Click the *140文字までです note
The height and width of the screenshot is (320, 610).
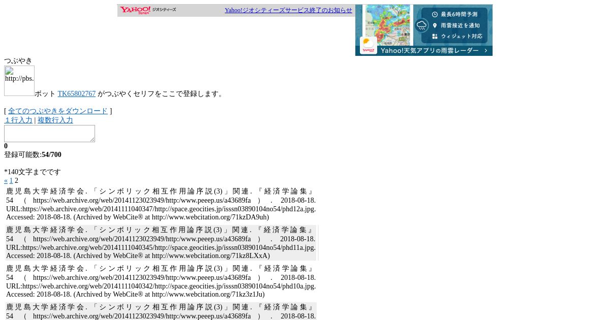point(33,172)
